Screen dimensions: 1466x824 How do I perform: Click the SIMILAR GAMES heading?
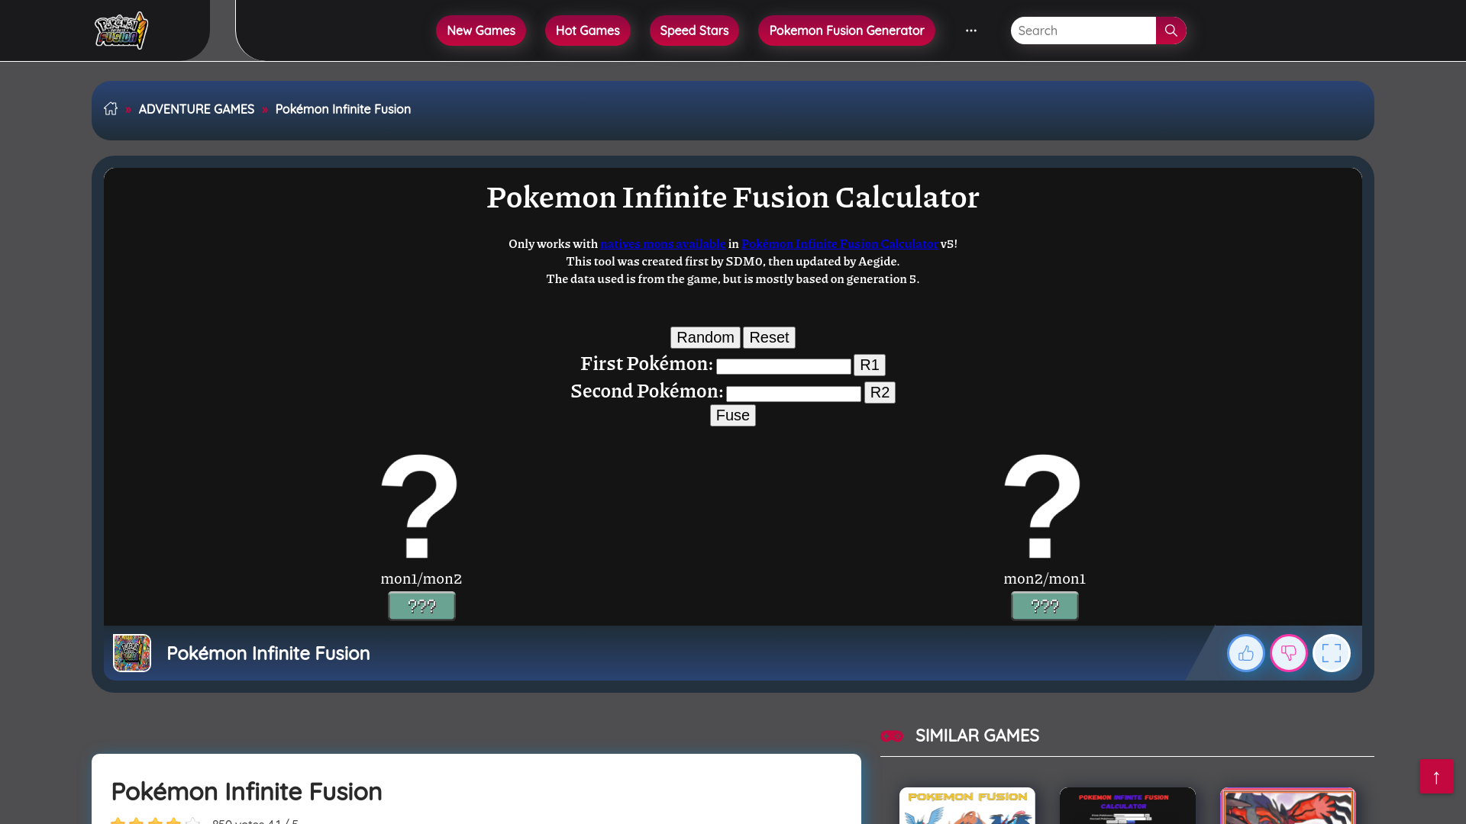pyautogui.click(x=977, y=735)
